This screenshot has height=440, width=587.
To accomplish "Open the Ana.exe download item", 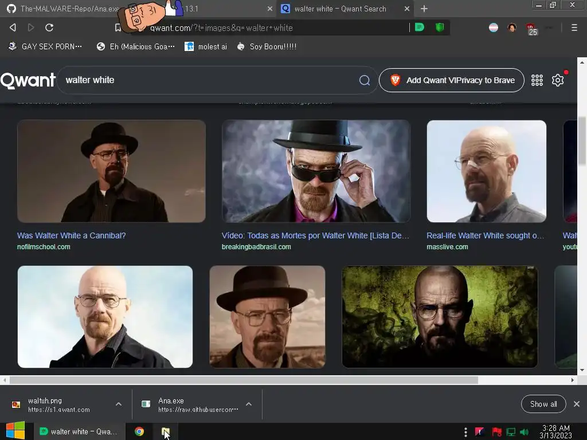I will point(190,404).
